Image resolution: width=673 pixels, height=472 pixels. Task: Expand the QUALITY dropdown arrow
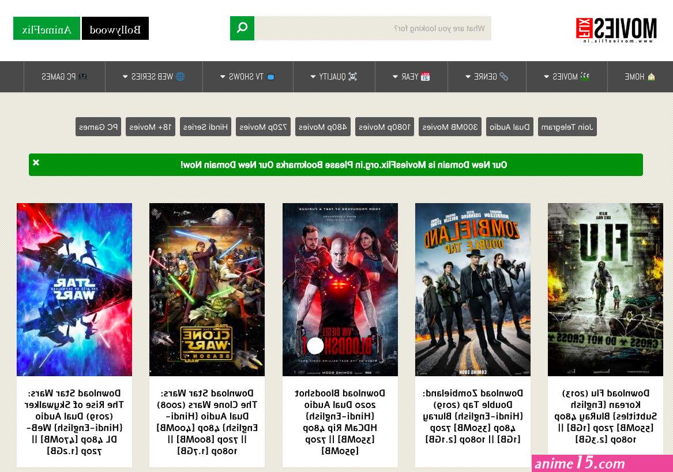tap(313, 77)
